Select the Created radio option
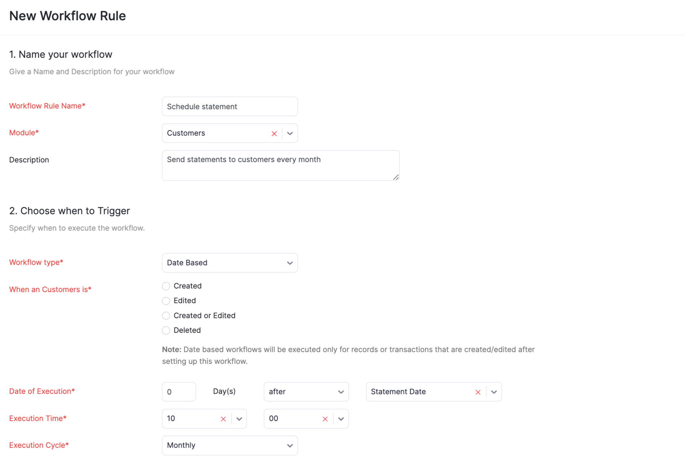This screenshot has height=460, width=686. [166, 286]
